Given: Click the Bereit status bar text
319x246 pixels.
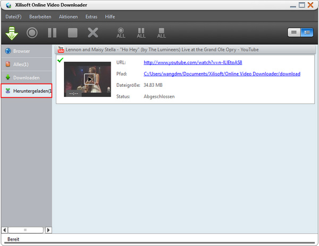Looking at the screenshot, I should pos(13,239).
